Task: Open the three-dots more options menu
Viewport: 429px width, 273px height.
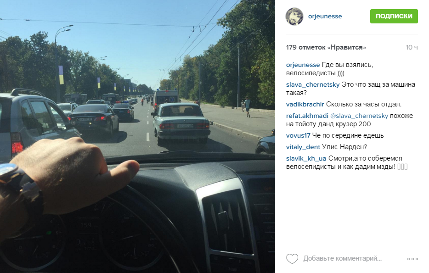Action: point(412,259)
